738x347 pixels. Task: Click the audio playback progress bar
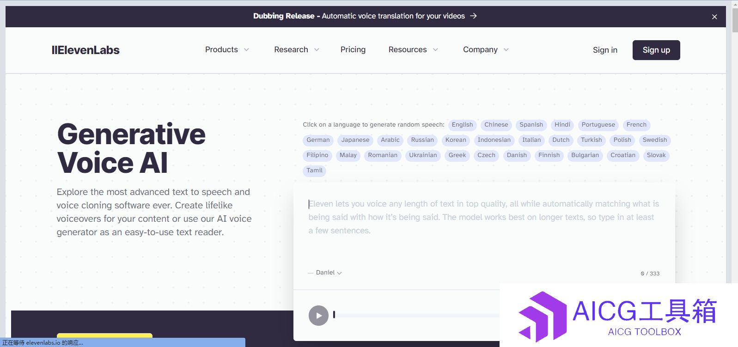(416, 315)
